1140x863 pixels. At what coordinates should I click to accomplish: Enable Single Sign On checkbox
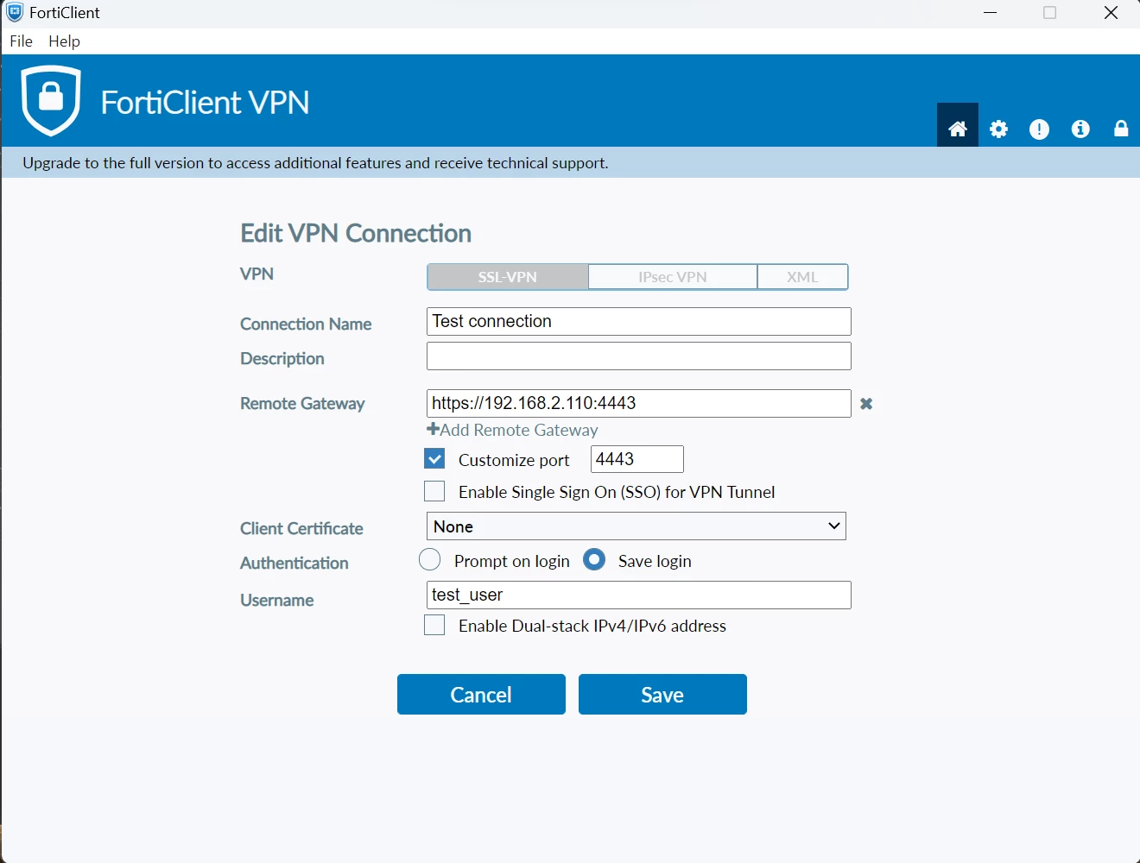(x=434, y=491)
